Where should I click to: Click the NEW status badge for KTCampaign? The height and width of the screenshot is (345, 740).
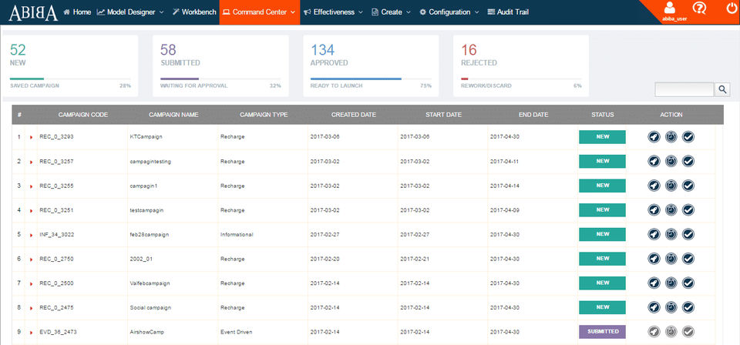coord(602,136)
